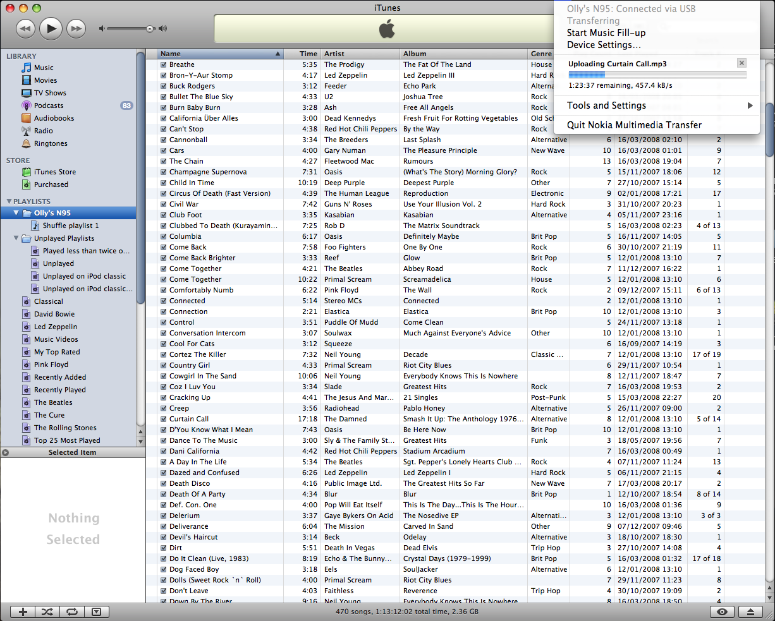
Task: Select Shuffle playlist 1 icon
Action: pyautogui.click(x=35, y=226)
